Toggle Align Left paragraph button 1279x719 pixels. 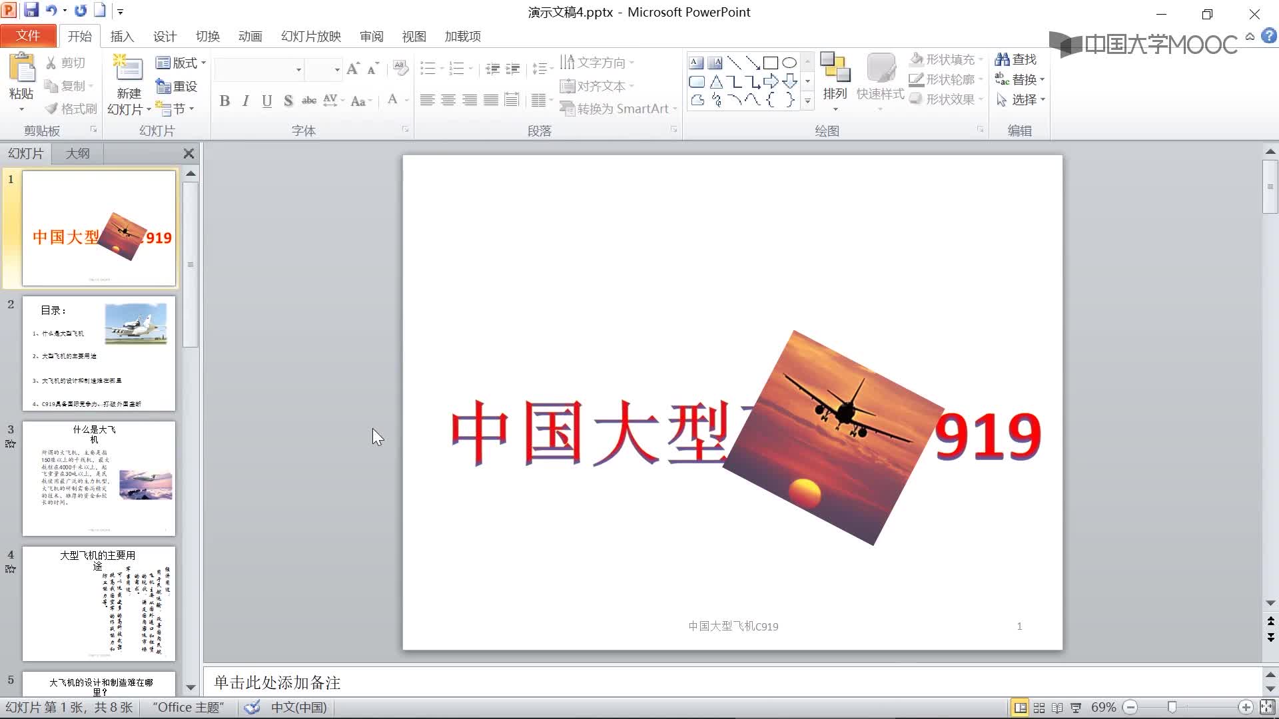[428, 101]
